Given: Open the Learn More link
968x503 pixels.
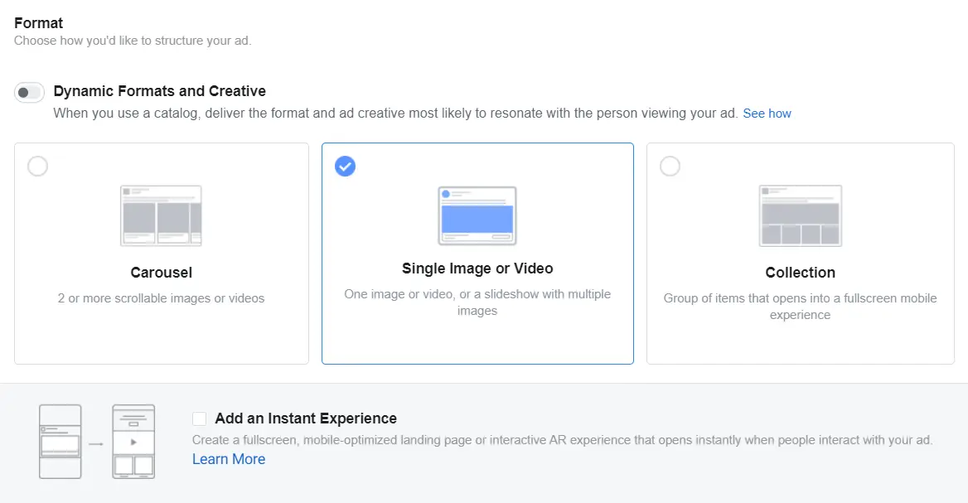Looking at the screenshot, I should [229, 459].
